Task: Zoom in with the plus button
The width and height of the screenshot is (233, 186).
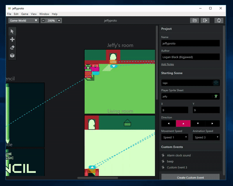Action: 59,20
